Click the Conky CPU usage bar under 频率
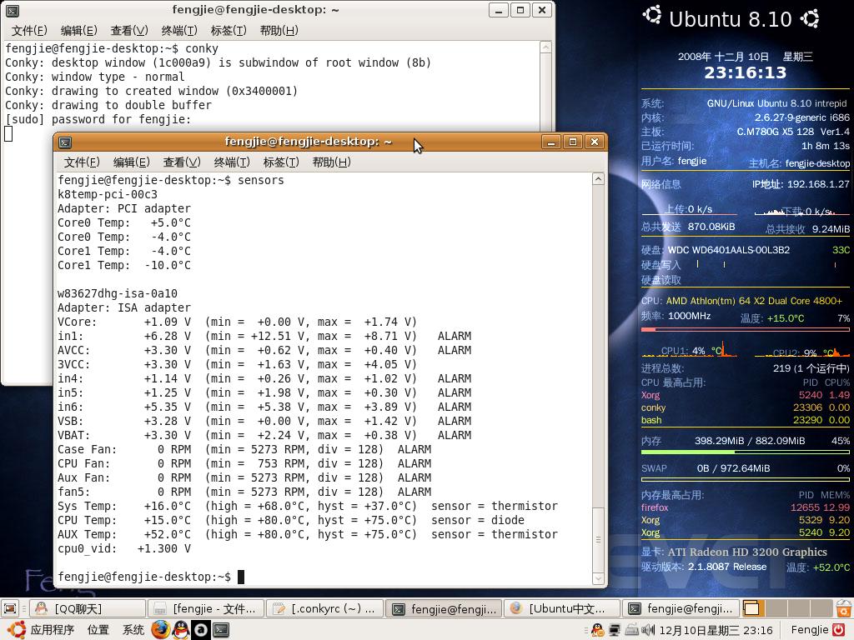Image resolution: width=854 pixels, height=640 pixels. [x=745, y=329]
